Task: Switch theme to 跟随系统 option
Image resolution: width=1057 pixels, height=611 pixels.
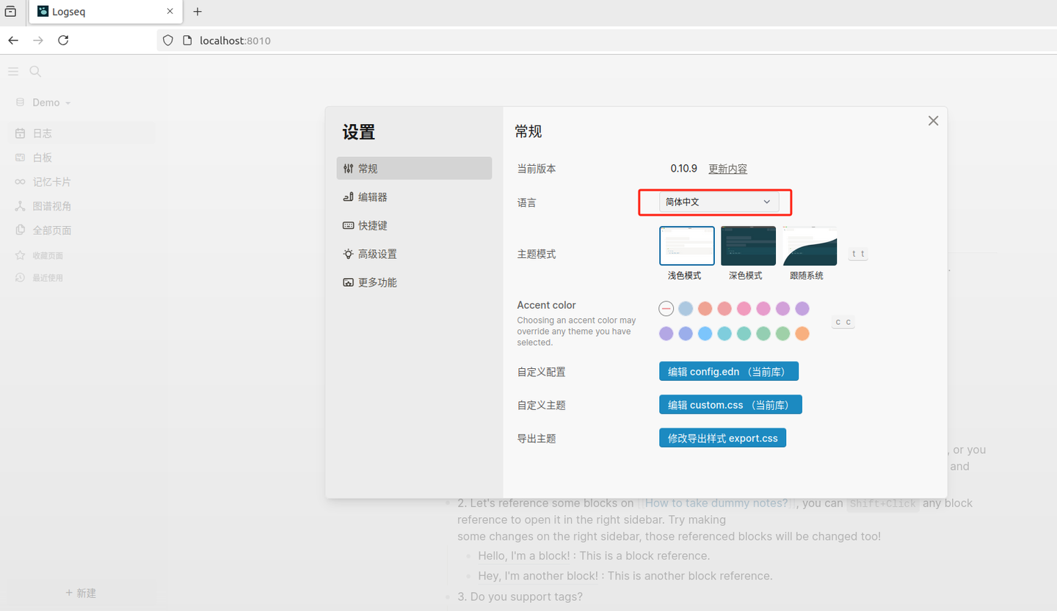Action: coord(809,245)
